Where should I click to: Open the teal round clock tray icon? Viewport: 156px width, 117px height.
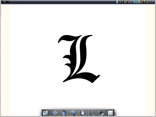pos(136,2)
